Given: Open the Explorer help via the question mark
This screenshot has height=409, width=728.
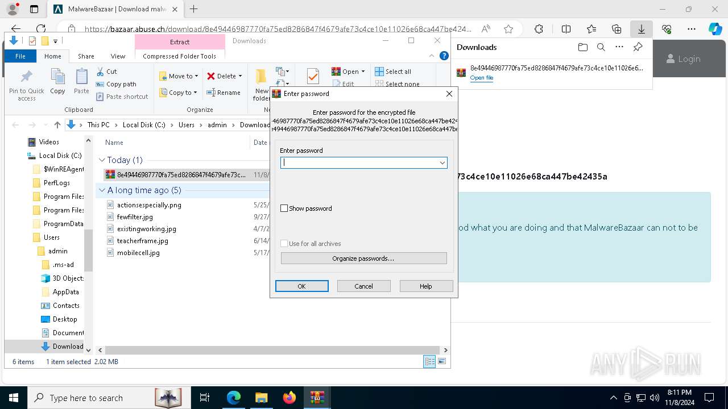Looking at the screenshot, I should 443,56.
